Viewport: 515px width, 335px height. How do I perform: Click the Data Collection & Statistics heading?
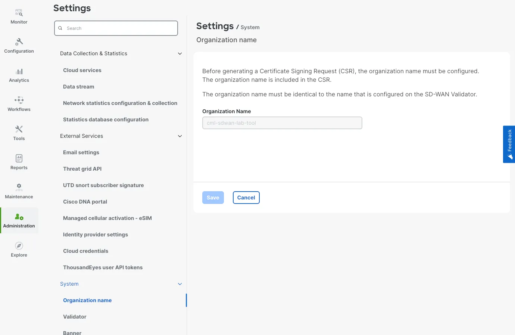pos(94,53)
